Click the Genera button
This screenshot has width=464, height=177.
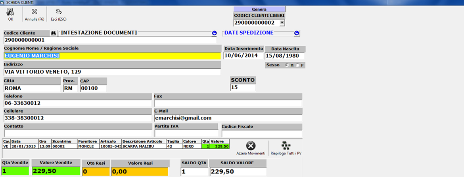[259, 9]
